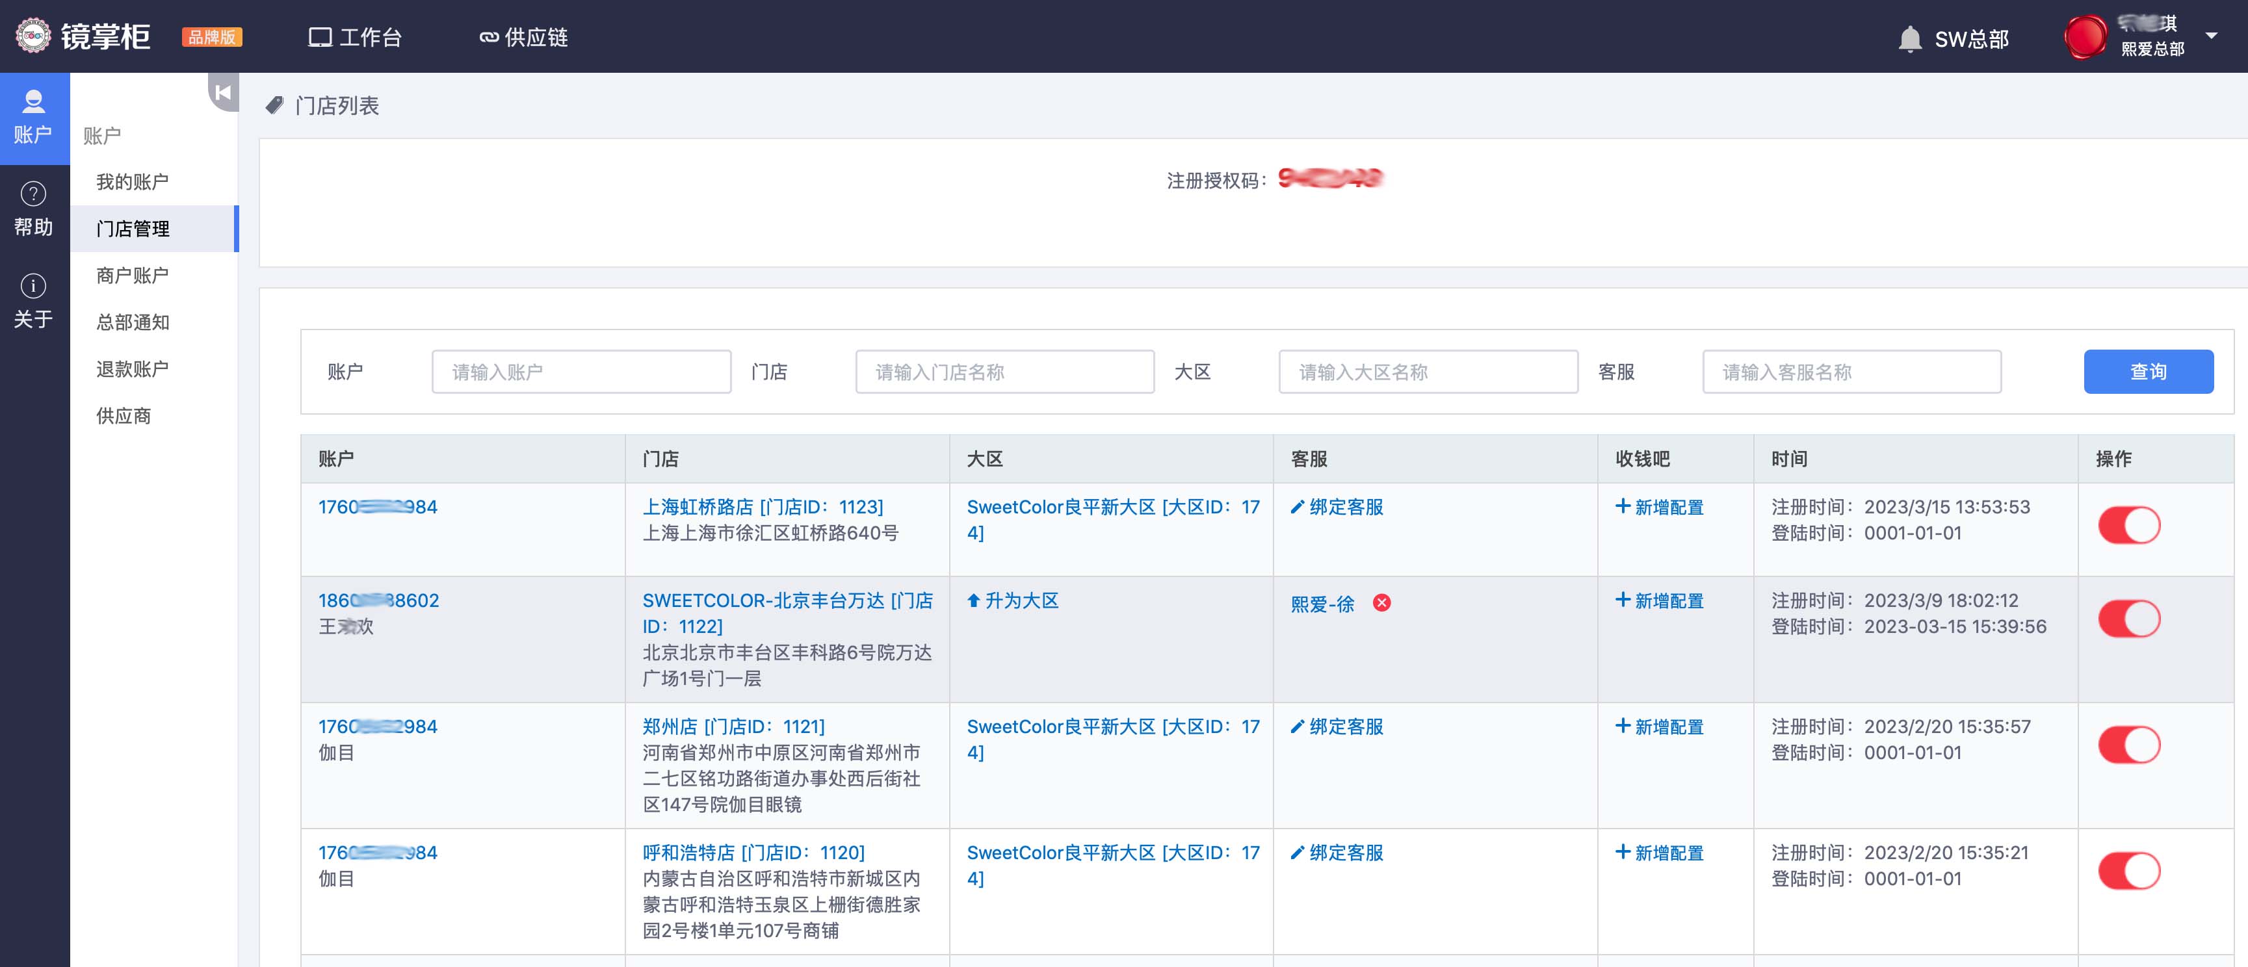The width and height of the screenshot is (2248, 967).
Task: Open the 郑州店 store link
Action: pos(732,727)
